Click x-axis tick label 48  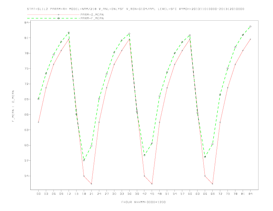(160, 194)
